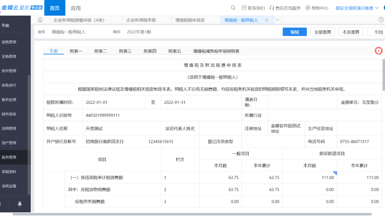
Task: Open 帮助中心 in the header
Action: pos(317,8)
